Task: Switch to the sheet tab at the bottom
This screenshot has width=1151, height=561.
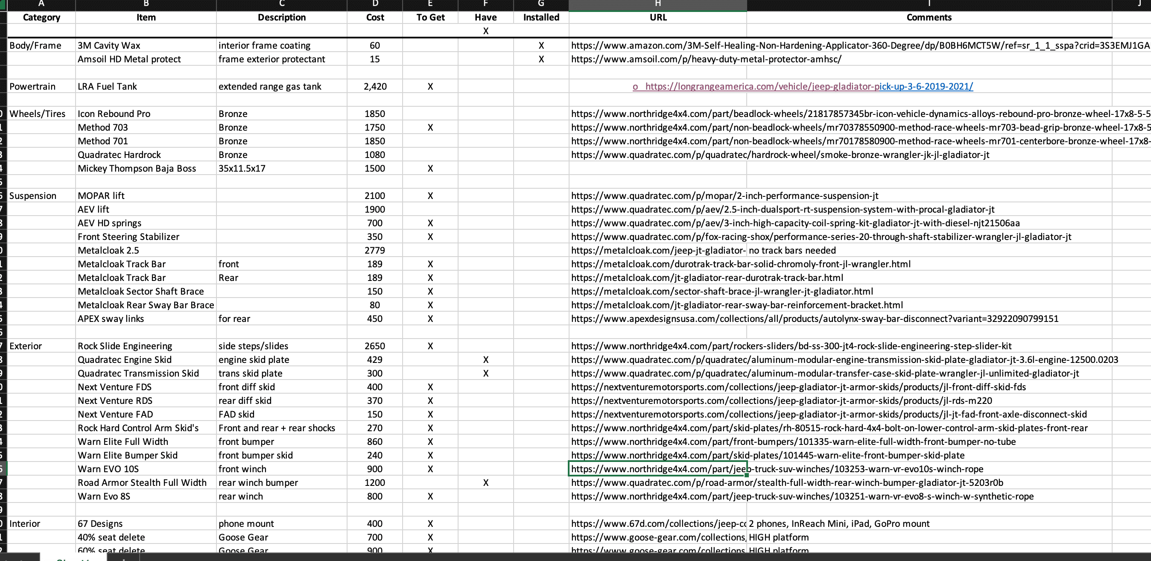Action: [x=73, y=558]
